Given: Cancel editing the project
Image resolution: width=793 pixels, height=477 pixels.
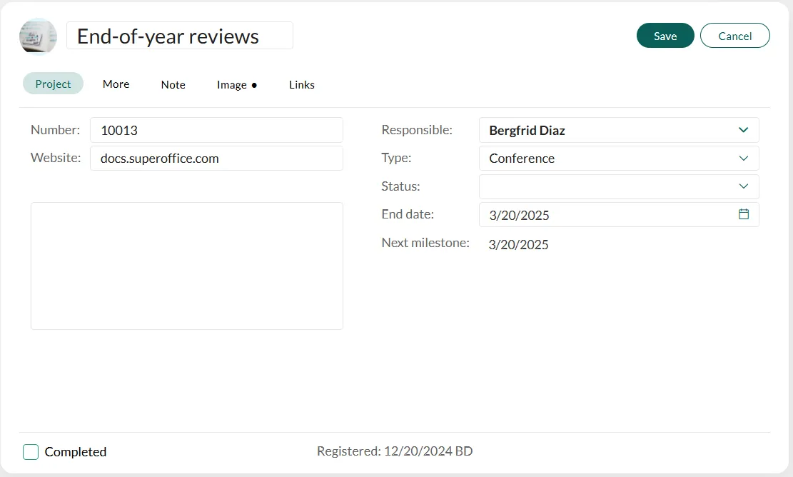Looking at the screenshot, I should point(734,36).
